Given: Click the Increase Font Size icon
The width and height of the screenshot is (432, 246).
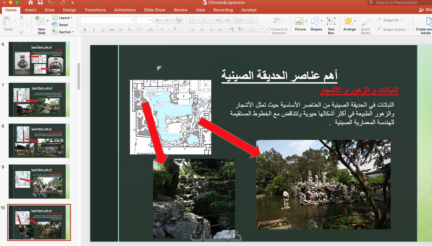Looking at the screenshot, I should tap(158, 20).
